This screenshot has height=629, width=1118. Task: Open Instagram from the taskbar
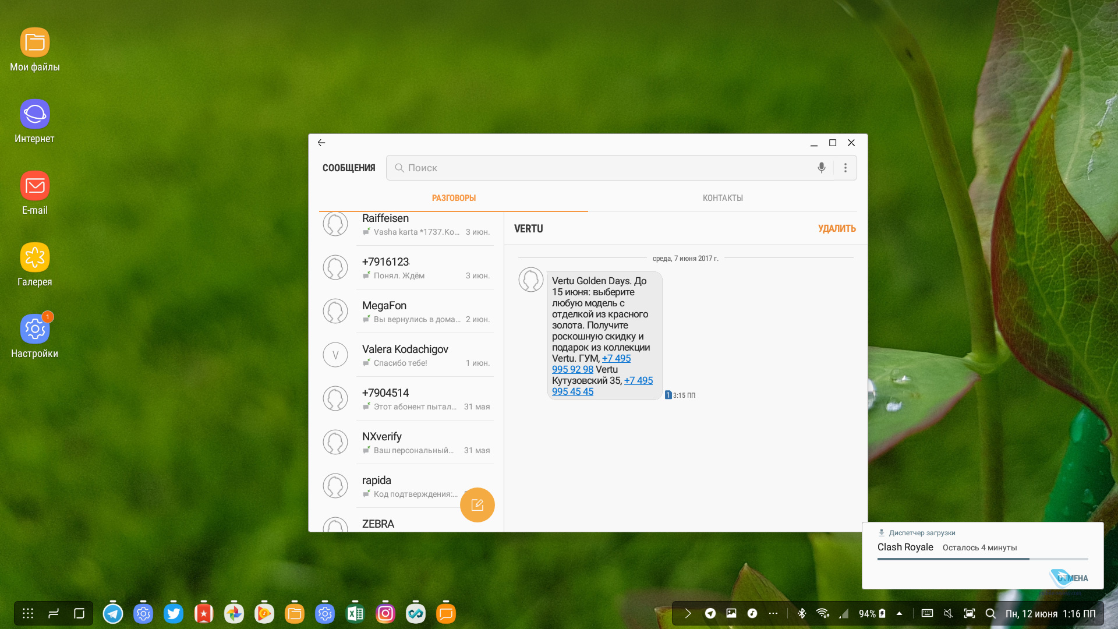(x=385, y=613)
